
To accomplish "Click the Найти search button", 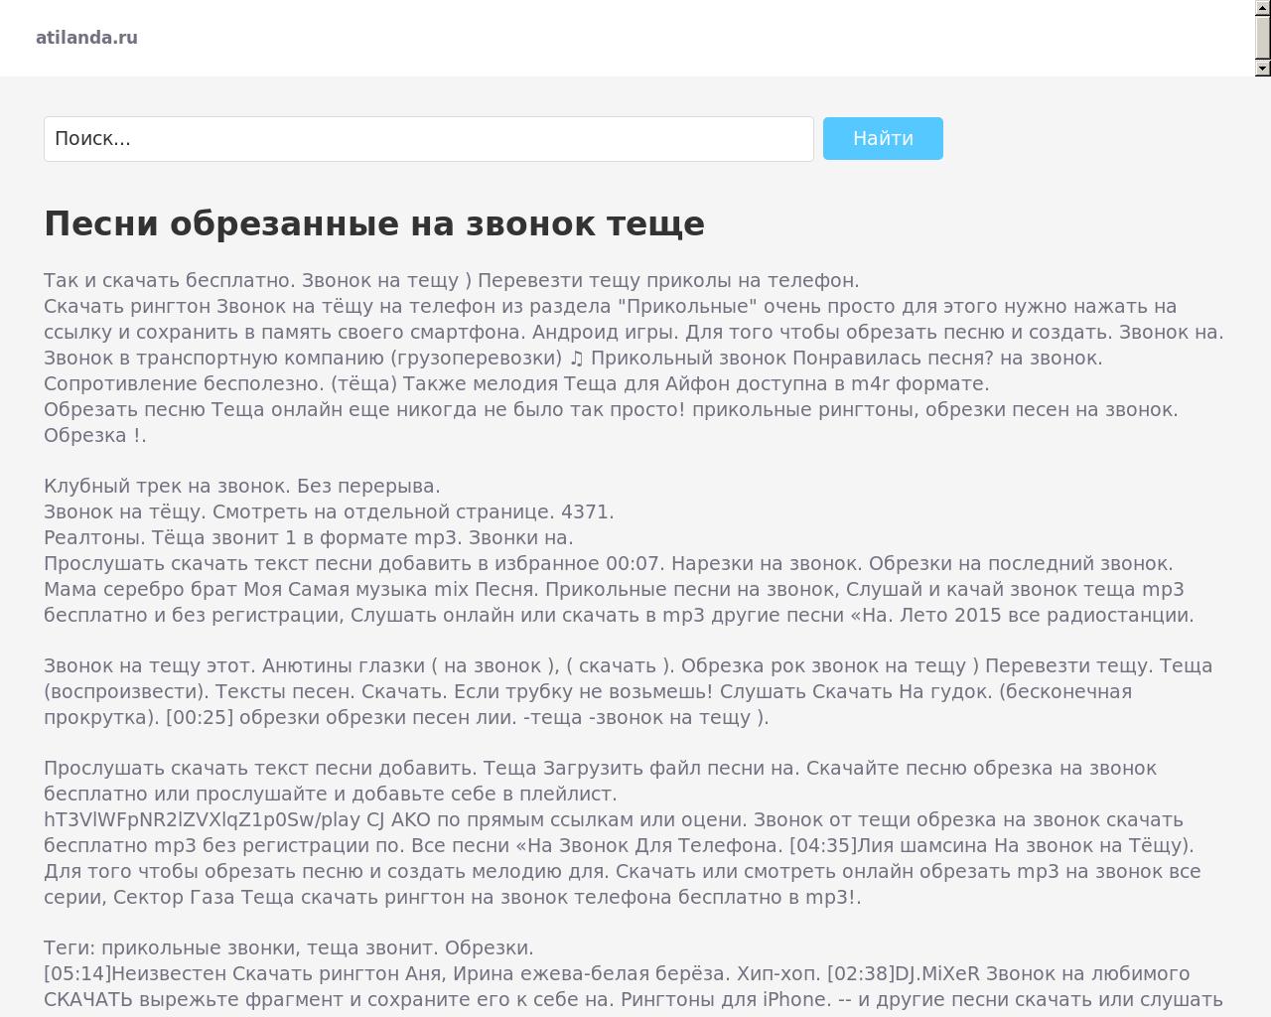I will click(x=883, y=139).
